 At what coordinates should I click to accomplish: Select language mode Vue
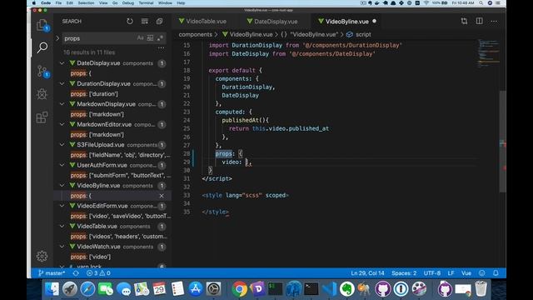tap(466, 273)
